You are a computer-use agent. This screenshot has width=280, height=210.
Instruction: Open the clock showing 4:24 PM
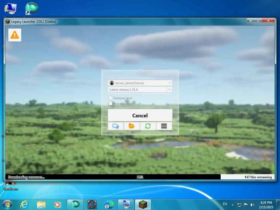[x=266, y=205]
